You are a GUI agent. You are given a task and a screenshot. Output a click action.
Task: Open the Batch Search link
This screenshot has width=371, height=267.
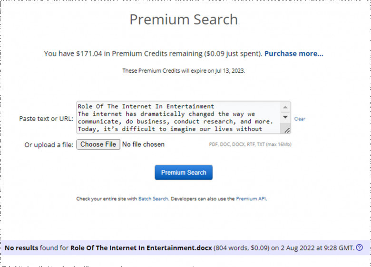click(153, 199)
